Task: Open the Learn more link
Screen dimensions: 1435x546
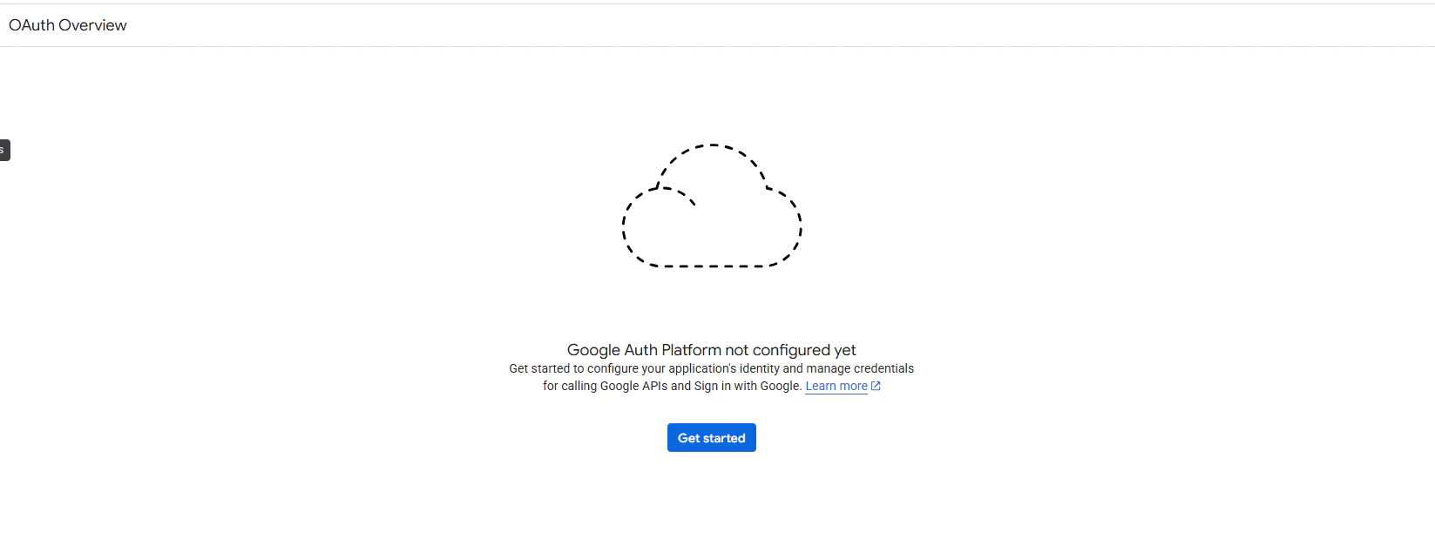Action: [x=836, y=386]
